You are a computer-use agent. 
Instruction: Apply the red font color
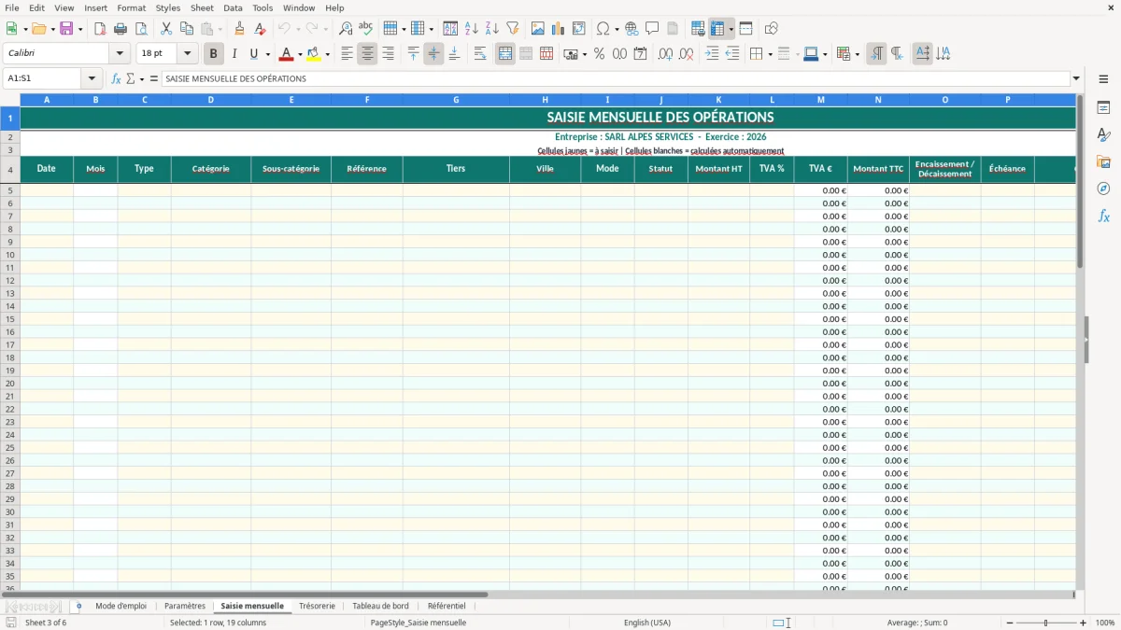(x=287, y=54)
